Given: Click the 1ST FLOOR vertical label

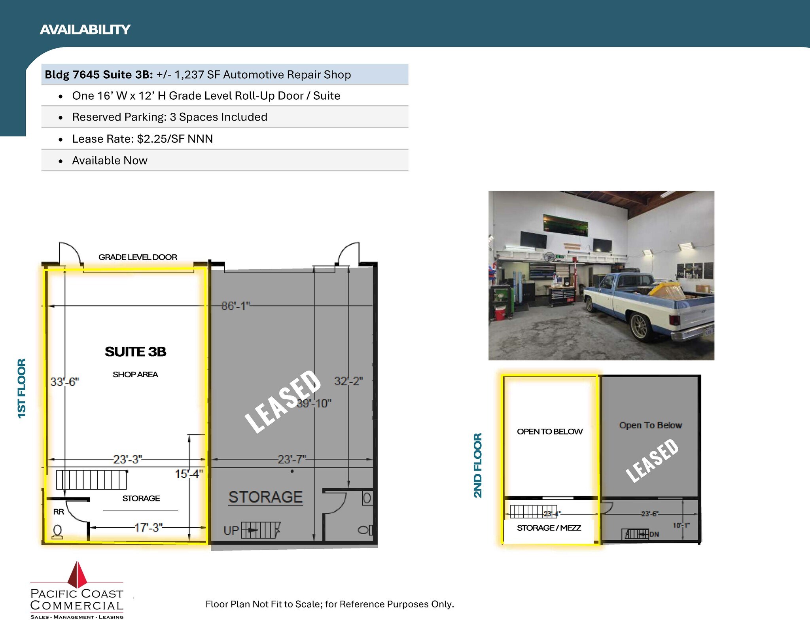Looking at the screenshot, I should pyautogui.click(x=22, y=388).
